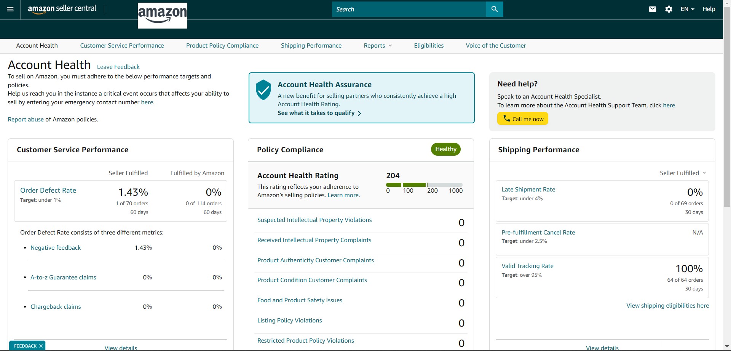Open Restricted Product Policy Violations link
This screenshot has width=731, height=351.
pyautogui.click(x=306, y=341)
